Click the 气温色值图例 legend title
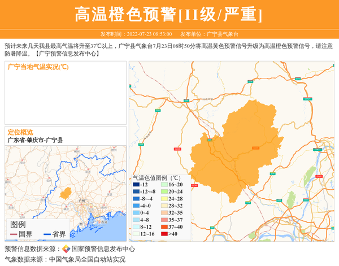The height and width of the screenshot is (266, 339). (x=157, y=177)
